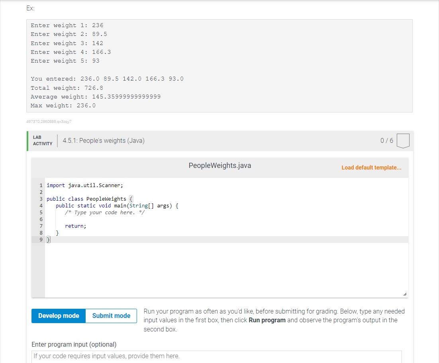The image size is (439, 363).
Task: Click the '4.5.1: People's weights (Java)' title
Action: (103, 140)
